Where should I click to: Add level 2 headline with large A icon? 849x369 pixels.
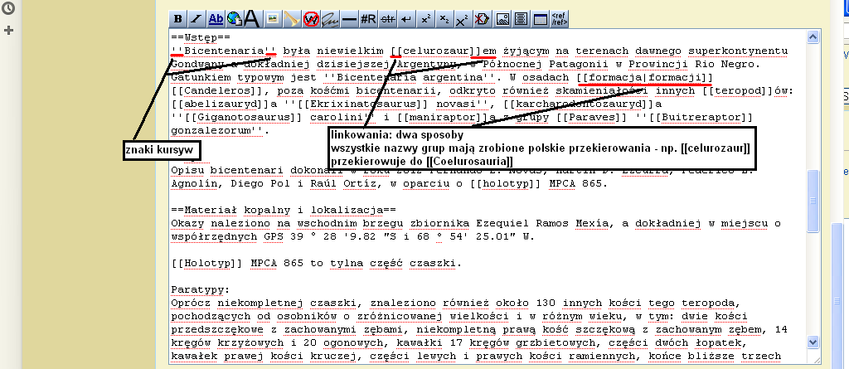(x=252, y=18)
